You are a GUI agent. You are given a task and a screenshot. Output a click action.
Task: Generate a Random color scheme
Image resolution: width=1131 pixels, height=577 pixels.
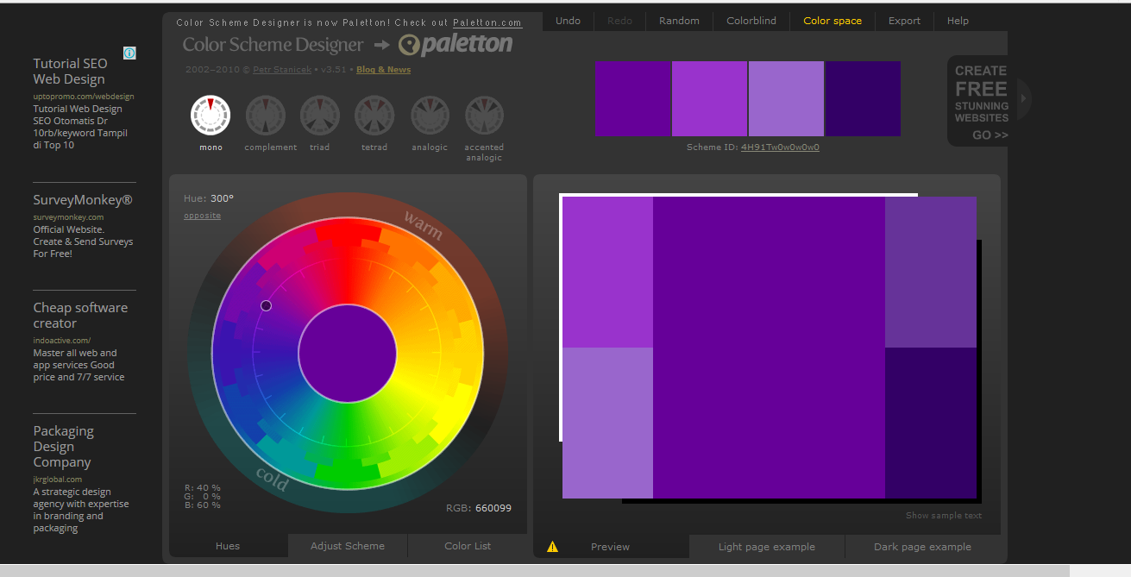[679, 21]
